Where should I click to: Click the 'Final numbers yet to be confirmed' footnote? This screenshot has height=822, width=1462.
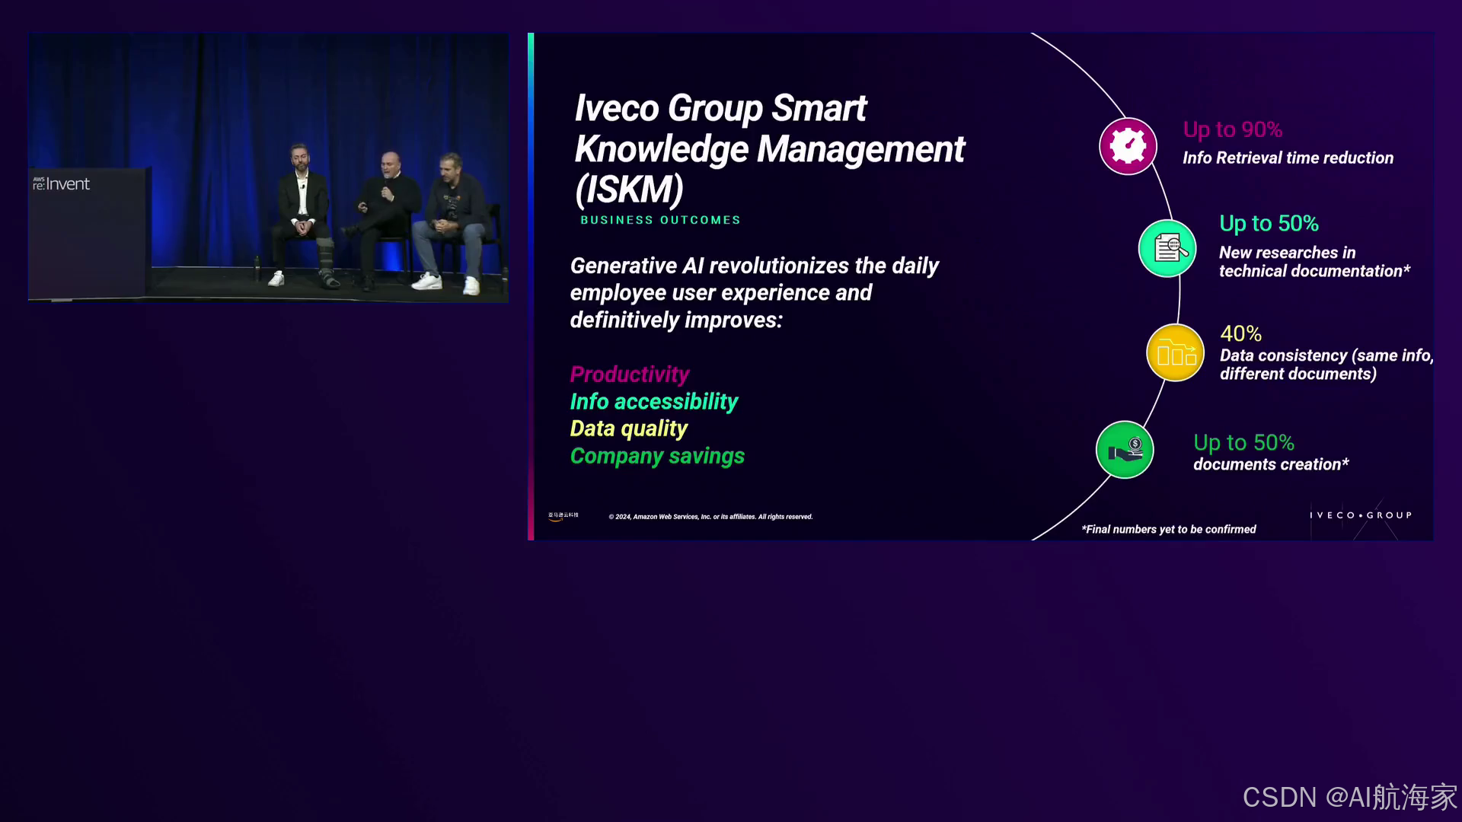coord(1168,529)
